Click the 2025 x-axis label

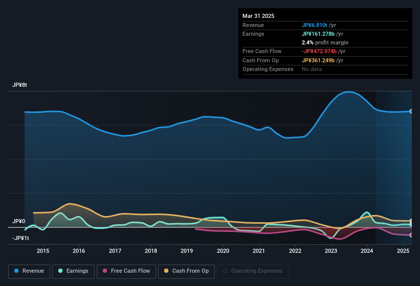[x=403, y=251]
